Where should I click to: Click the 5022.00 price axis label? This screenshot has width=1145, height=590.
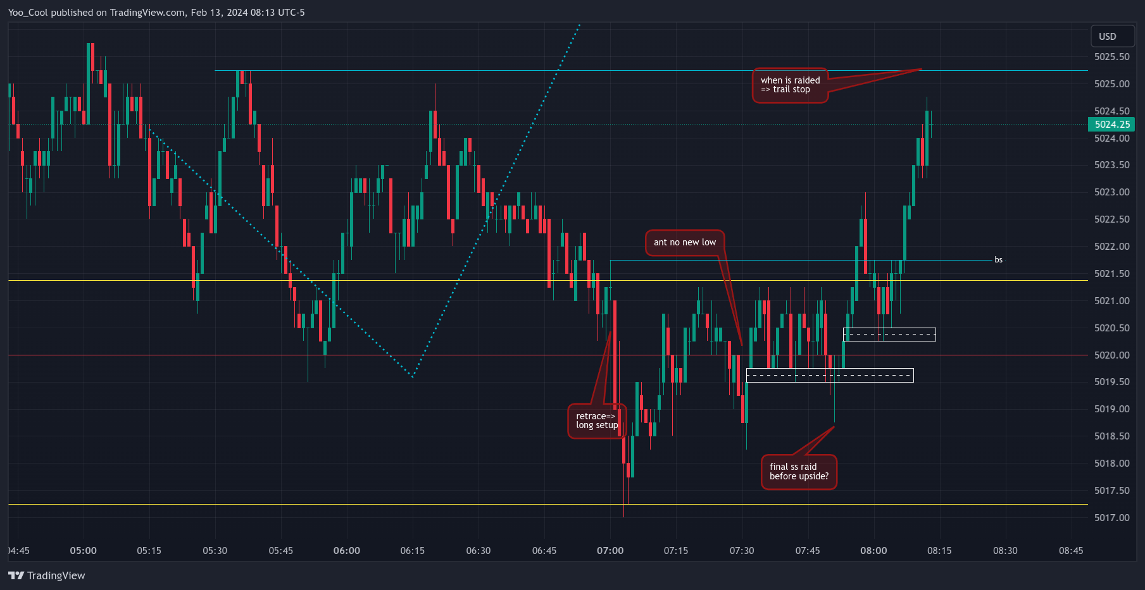[1112, 247]
